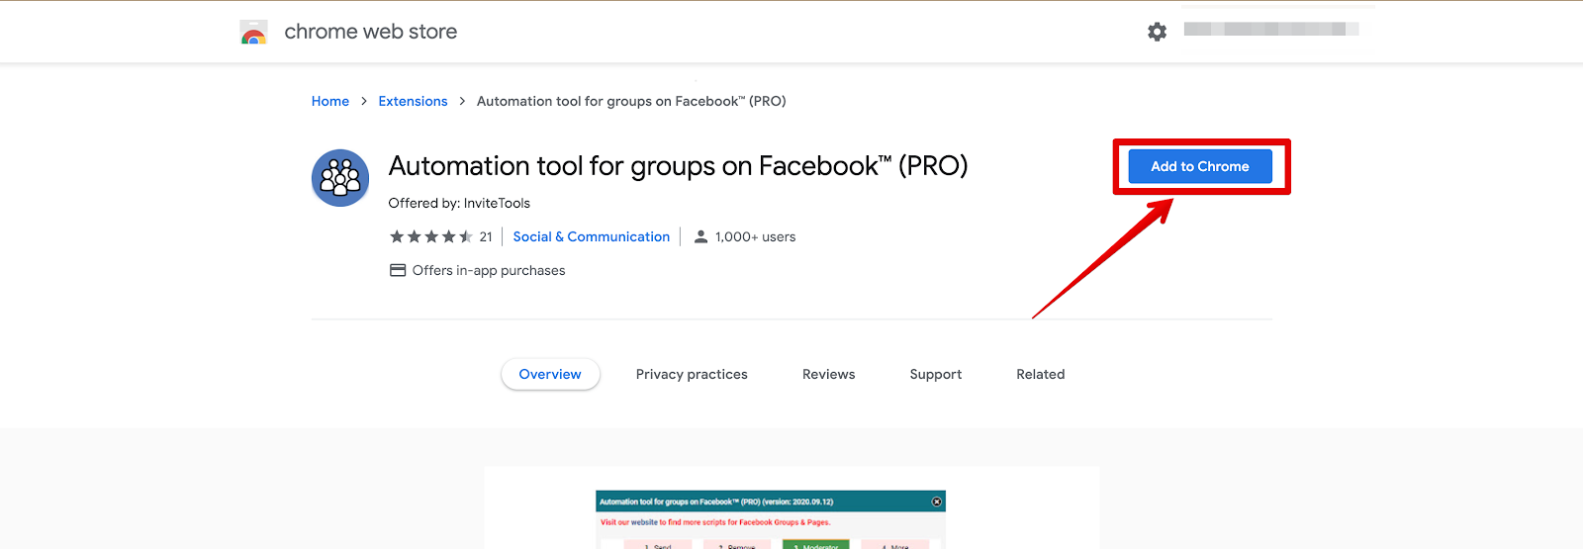Viewport: 1583px width, 549px height.
Task: Open the Extensions breadcrumb link
Action: point(413,101)
